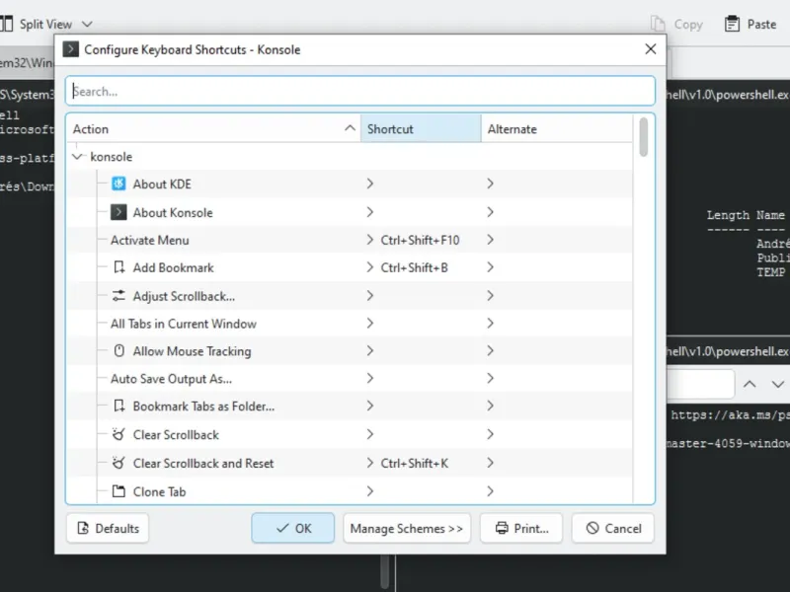Click the Paste clipboard icon in Konsole toolbar
The width and height of the screenshot is (790, 592).
(732, 24)
